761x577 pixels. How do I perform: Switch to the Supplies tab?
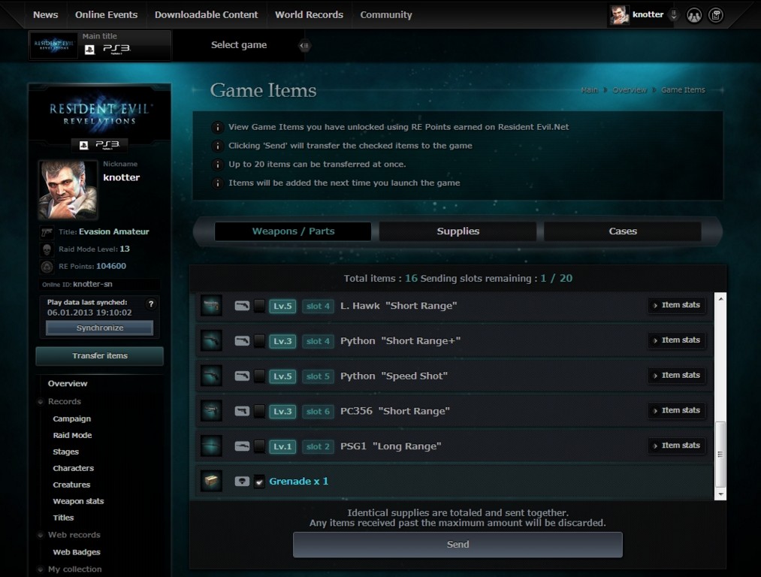point(458,231)
